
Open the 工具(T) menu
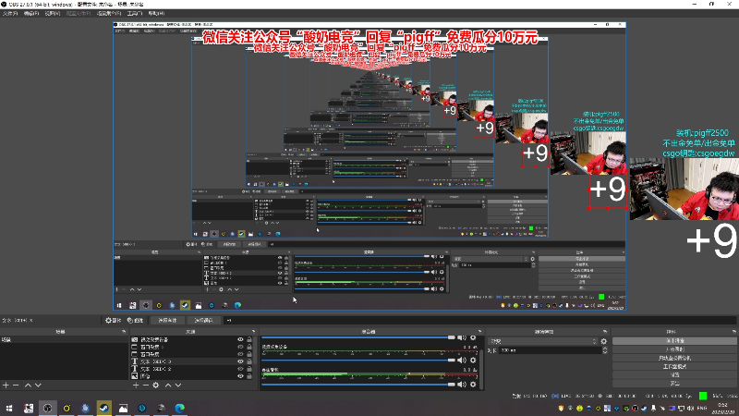135,14
